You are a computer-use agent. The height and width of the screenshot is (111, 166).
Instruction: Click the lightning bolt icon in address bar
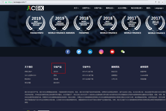click(156, 2)
